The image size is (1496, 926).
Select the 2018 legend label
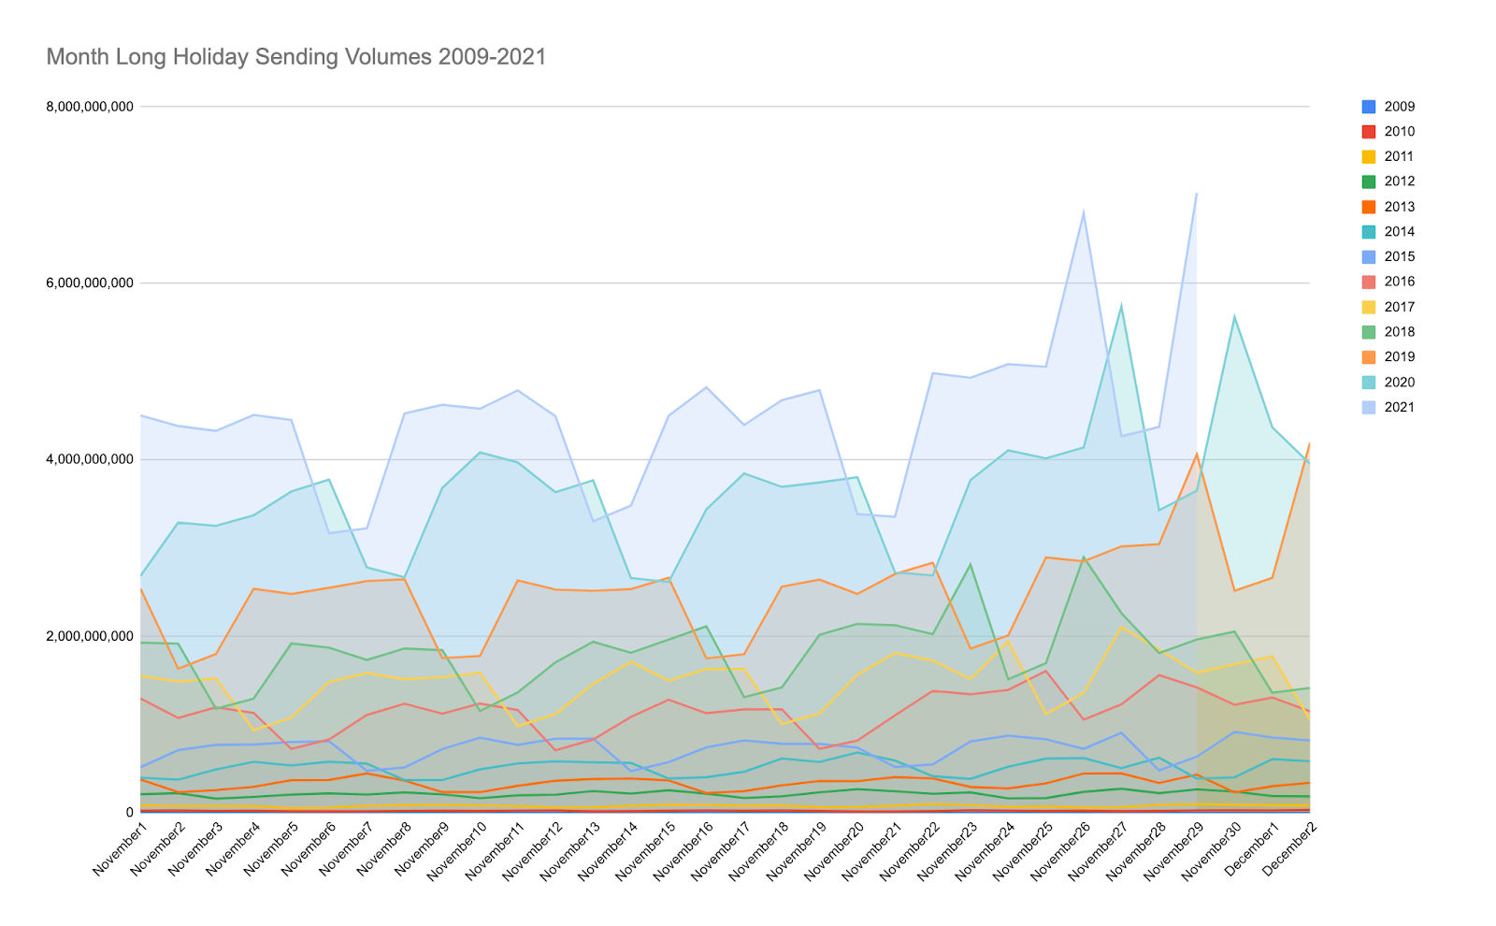pyautogui.click(x=1399, y=332)
